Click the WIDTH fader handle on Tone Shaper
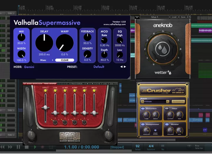 tap(94, 113)
